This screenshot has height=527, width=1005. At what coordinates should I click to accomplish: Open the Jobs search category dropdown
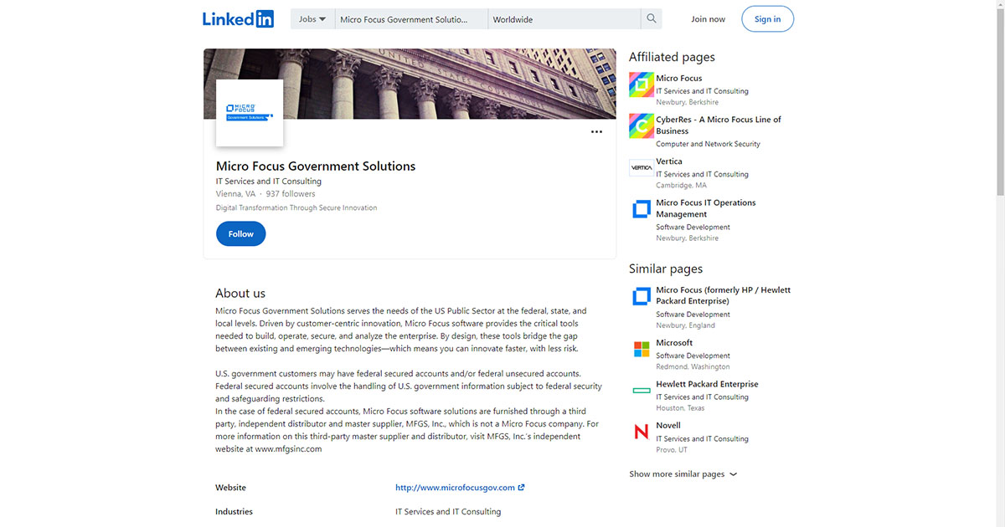click(x=312, y=19)
